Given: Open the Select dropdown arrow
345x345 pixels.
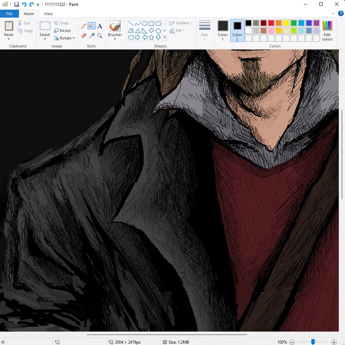Looking at the screenshot, I should pyautogui.click(x=45, y=39).
